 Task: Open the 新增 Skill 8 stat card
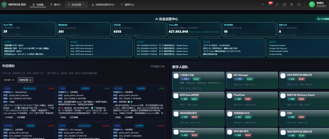(x=303, y=30)
